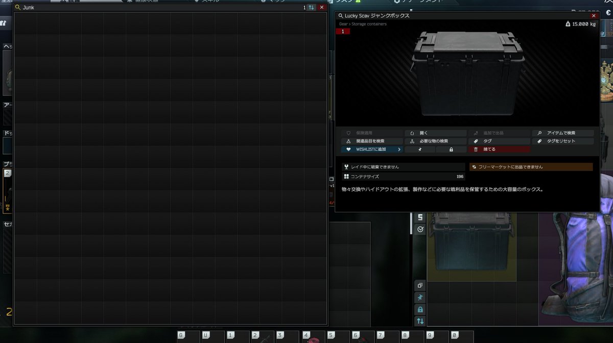The image size is (613, 343).
Task: Click quick slot G
Action: tap(188, 337)
